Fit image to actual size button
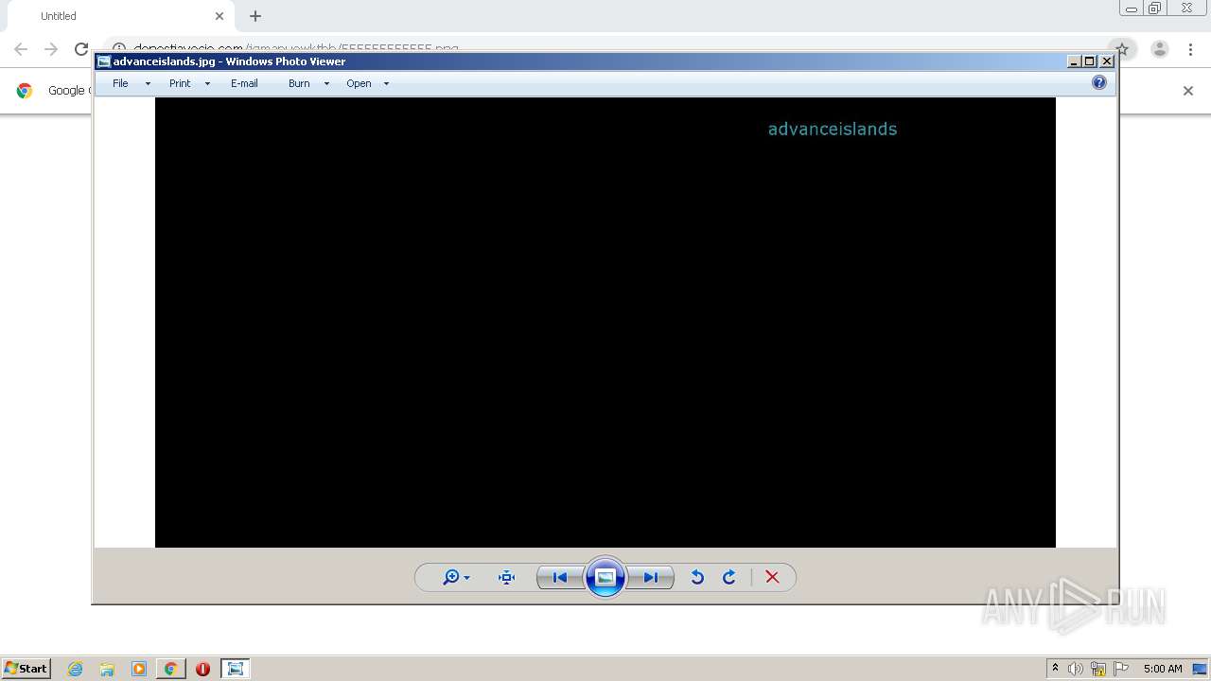Viewport: 1211px width, 681px height. tap(506, 577)
